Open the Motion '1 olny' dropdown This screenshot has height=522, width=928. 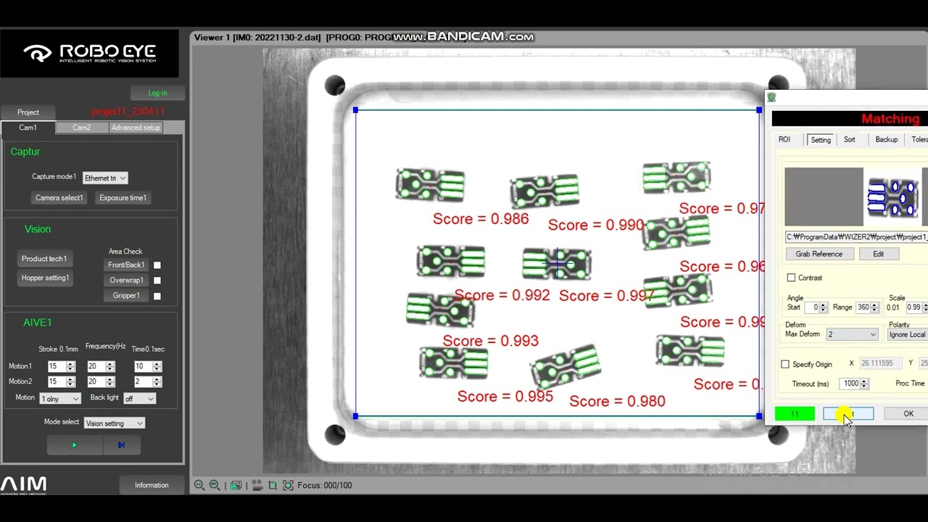tap(60, 399)
